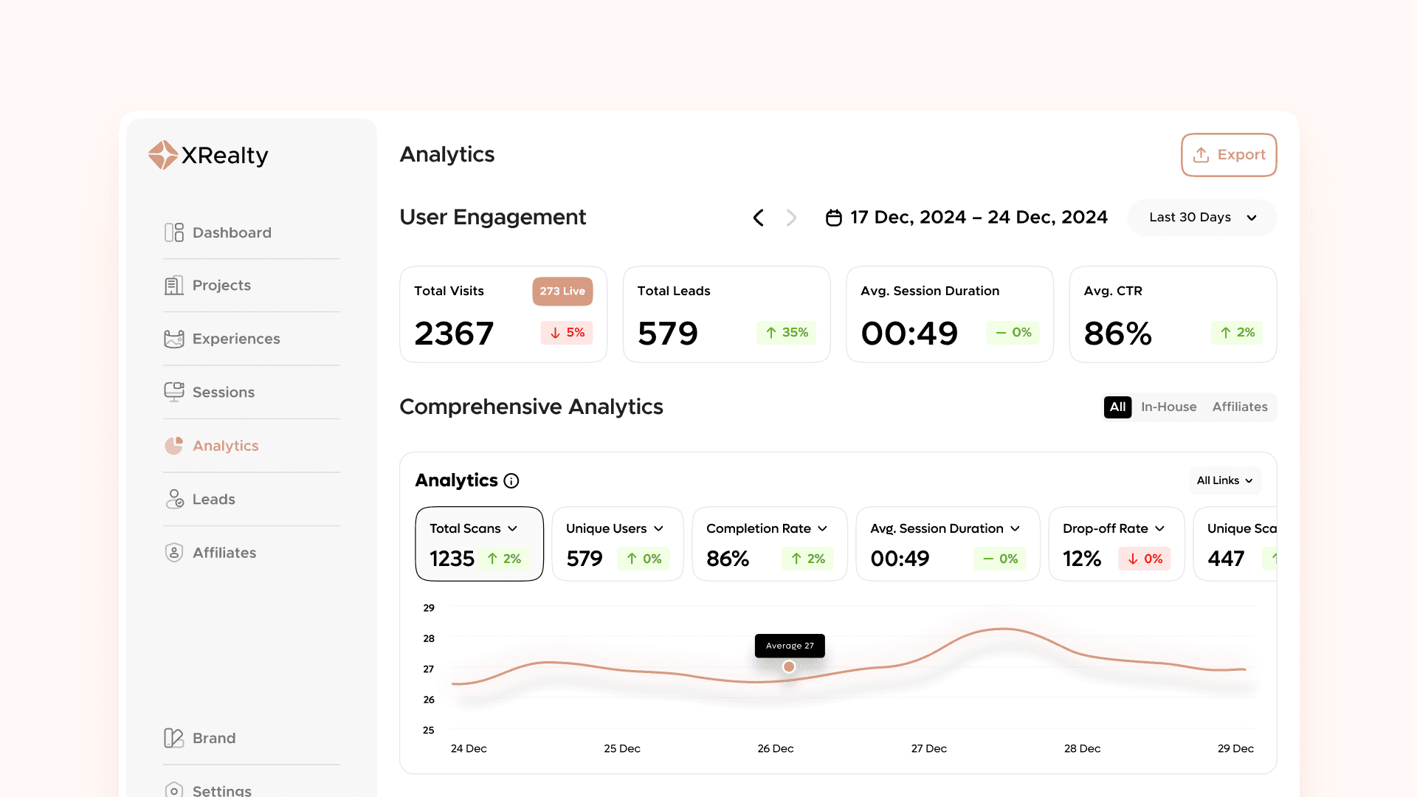Open Experiences via its sidebar icon
Screen dimensions: 1417x797
pyautogui.click(x=174, y=339)
